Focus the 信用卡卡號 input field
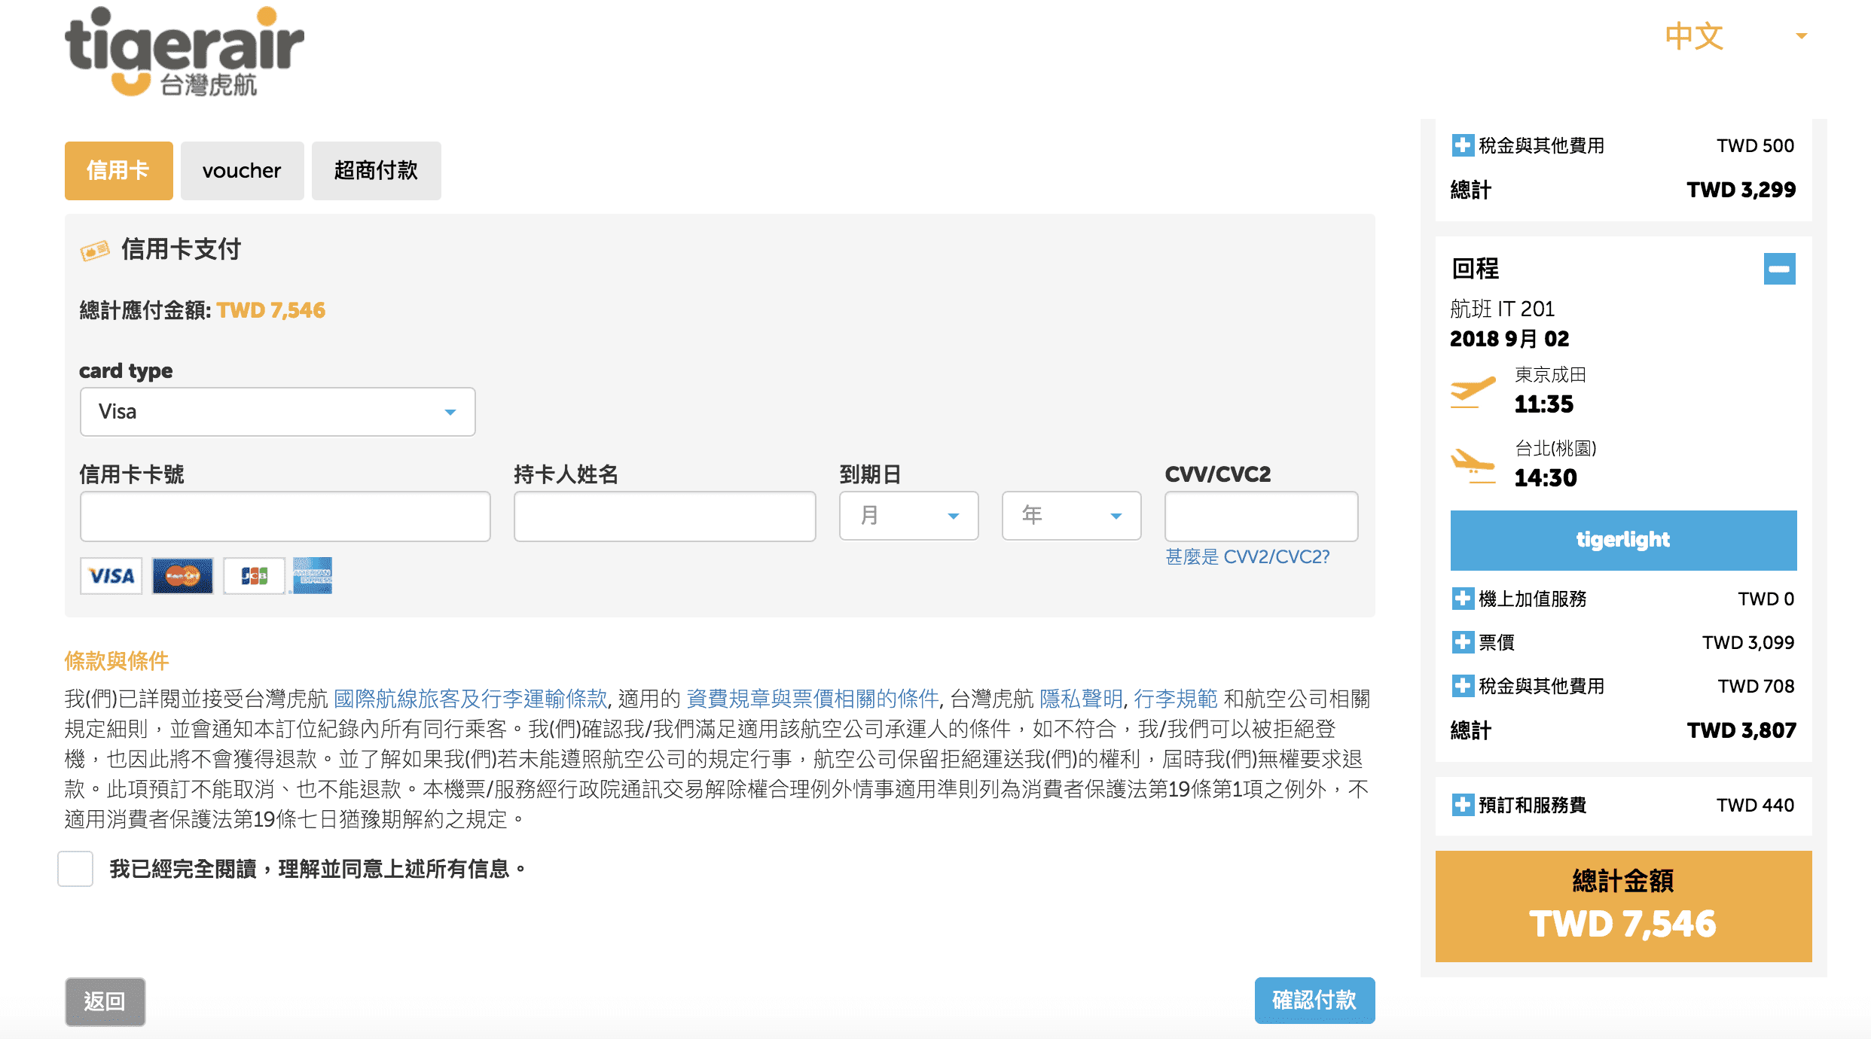Screen dimensions: 1871x1039 click(285, 516)
